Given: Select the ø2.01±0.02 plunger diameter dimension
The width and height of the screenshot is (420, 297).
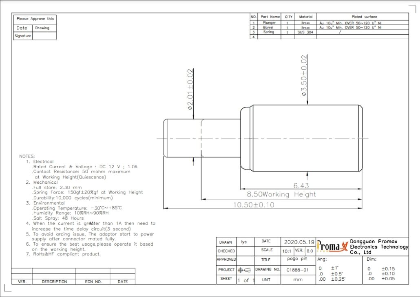Looking at the screenshot, I should click(190, 90).
